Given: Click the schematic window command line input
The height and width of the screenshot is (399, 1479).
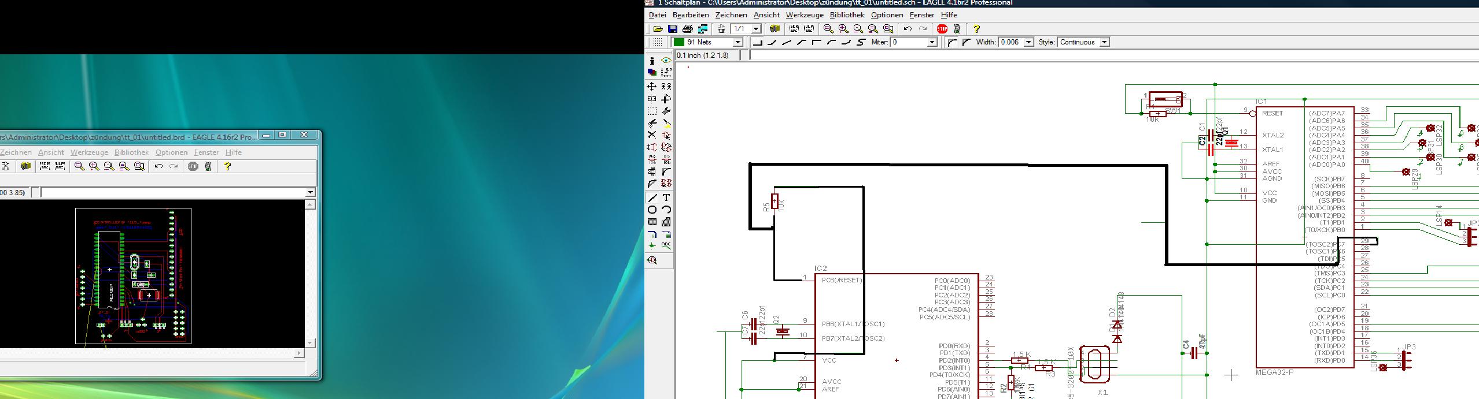Looking at the screenshot, I should tap(1113, 55).
